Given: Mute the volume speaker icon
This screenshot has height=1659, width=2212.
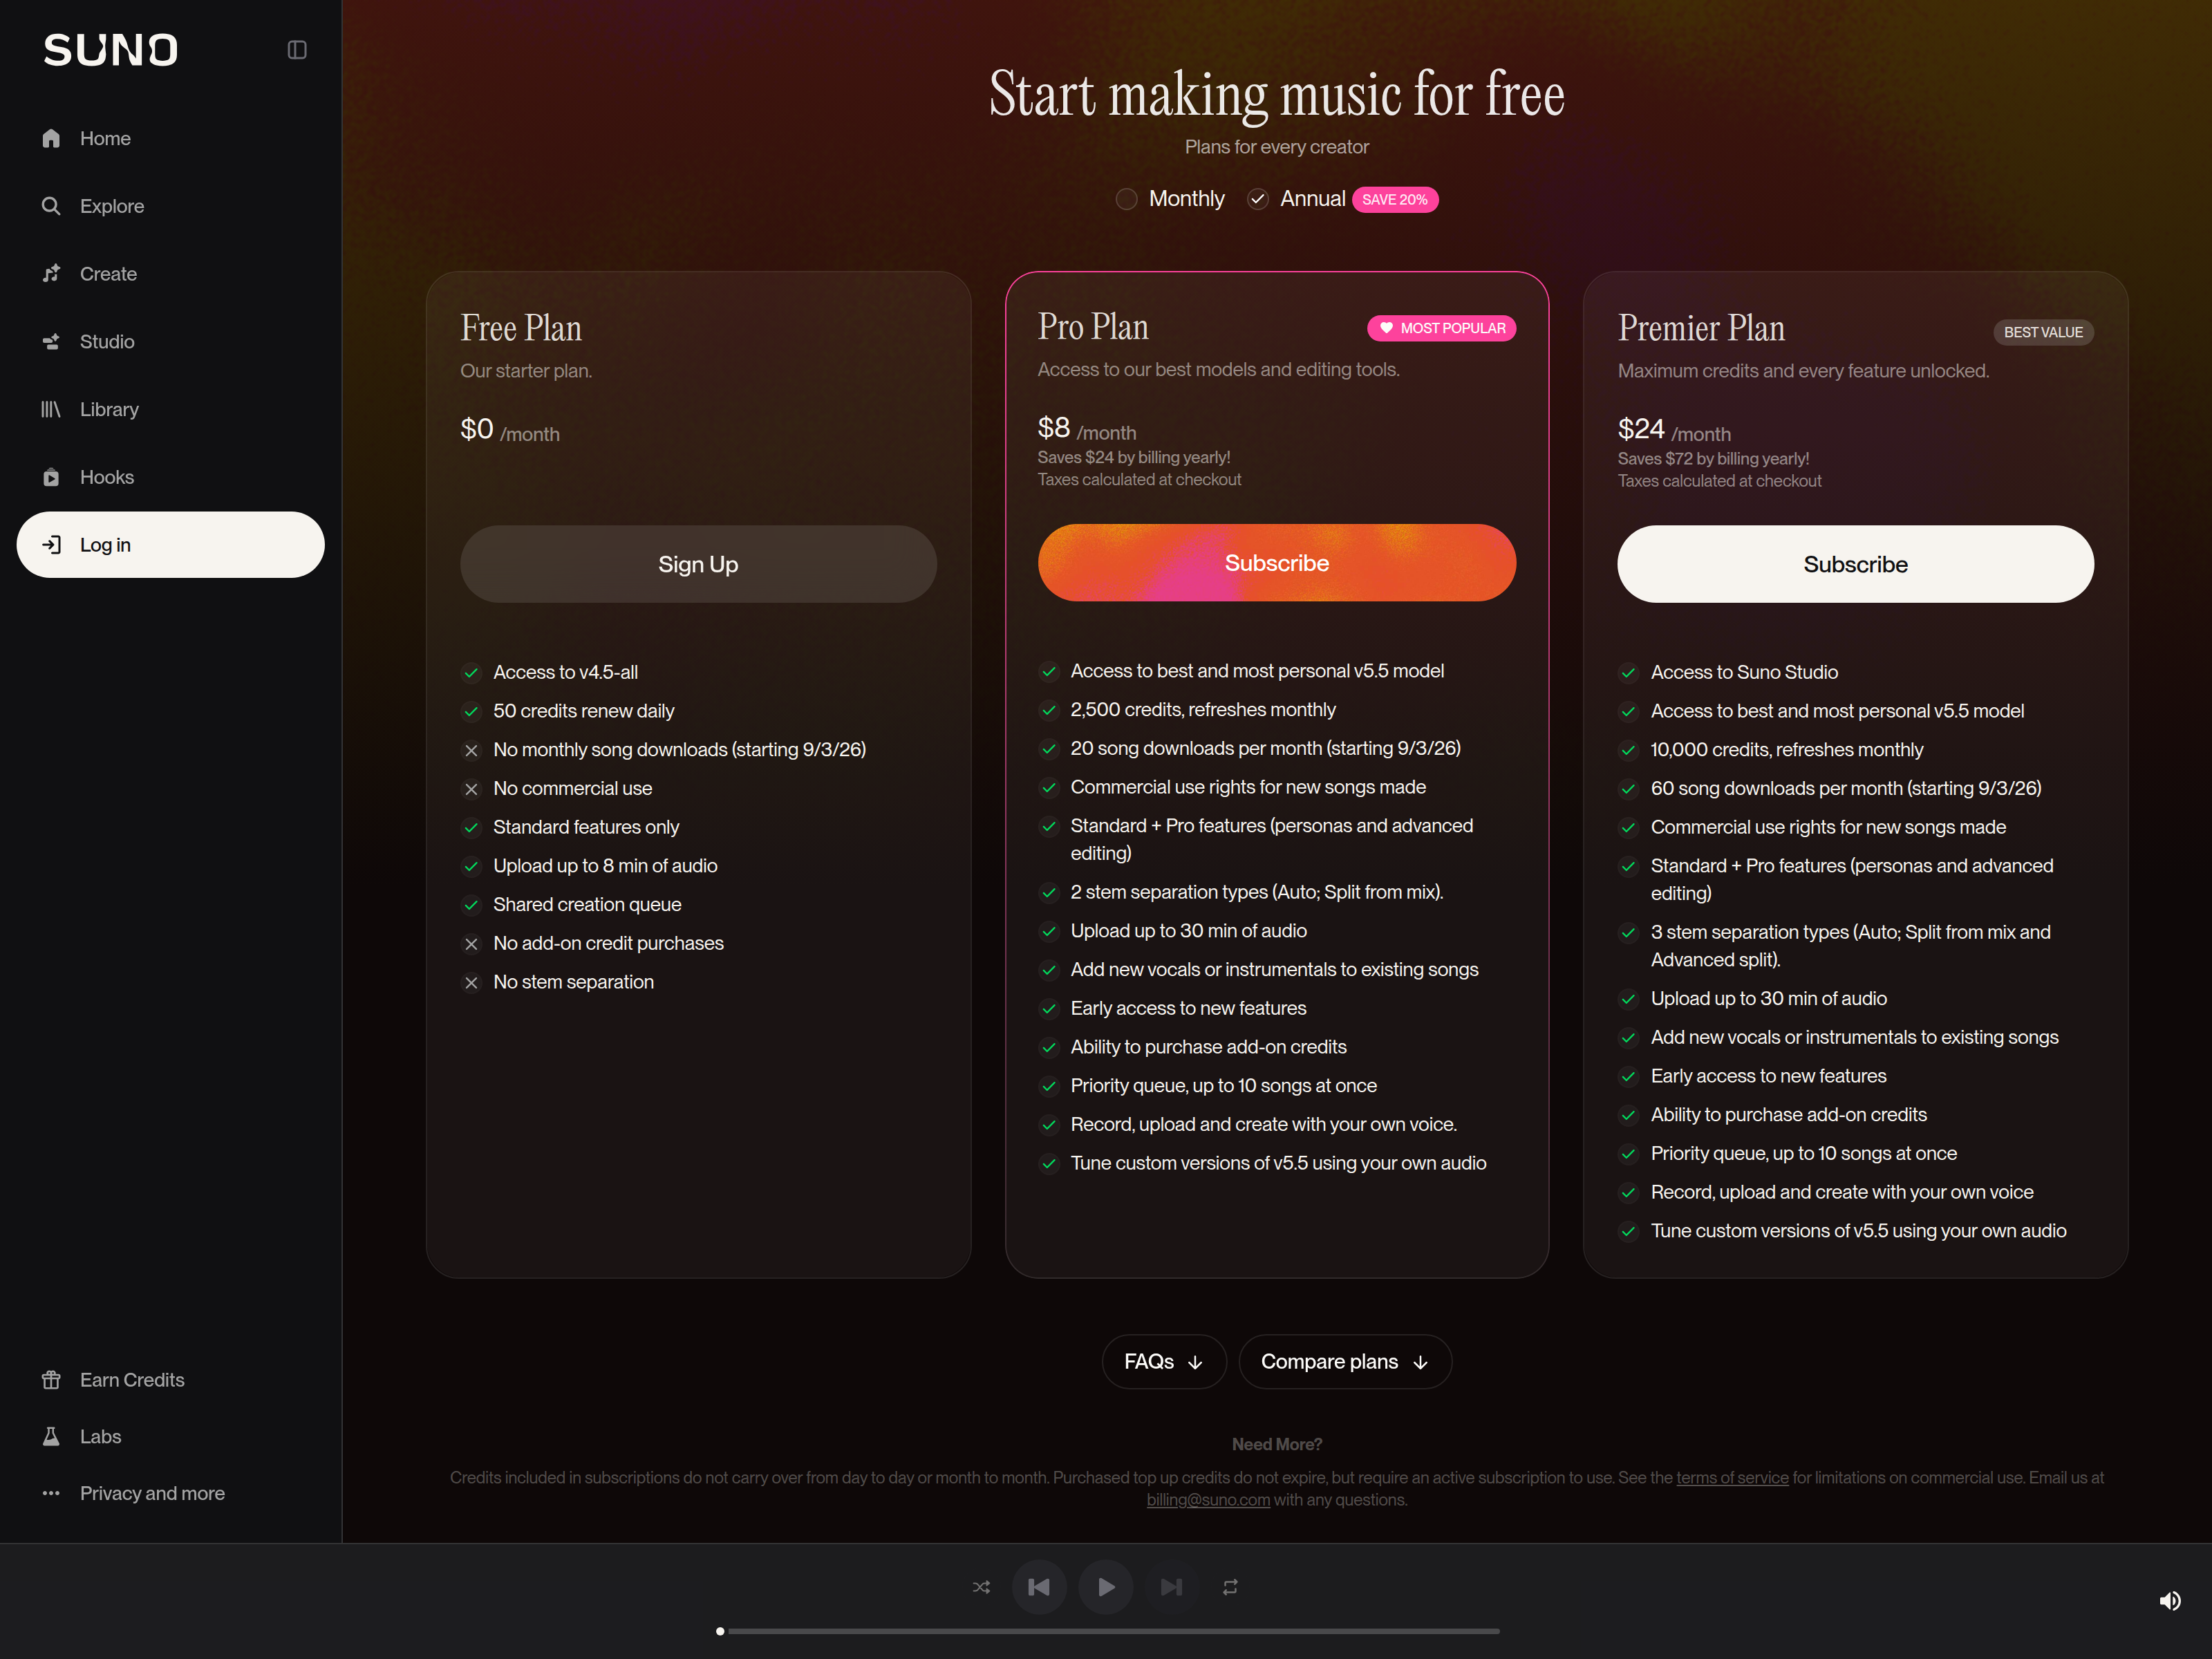Looking at the screenshot, I should (x=2169, y=1601).
